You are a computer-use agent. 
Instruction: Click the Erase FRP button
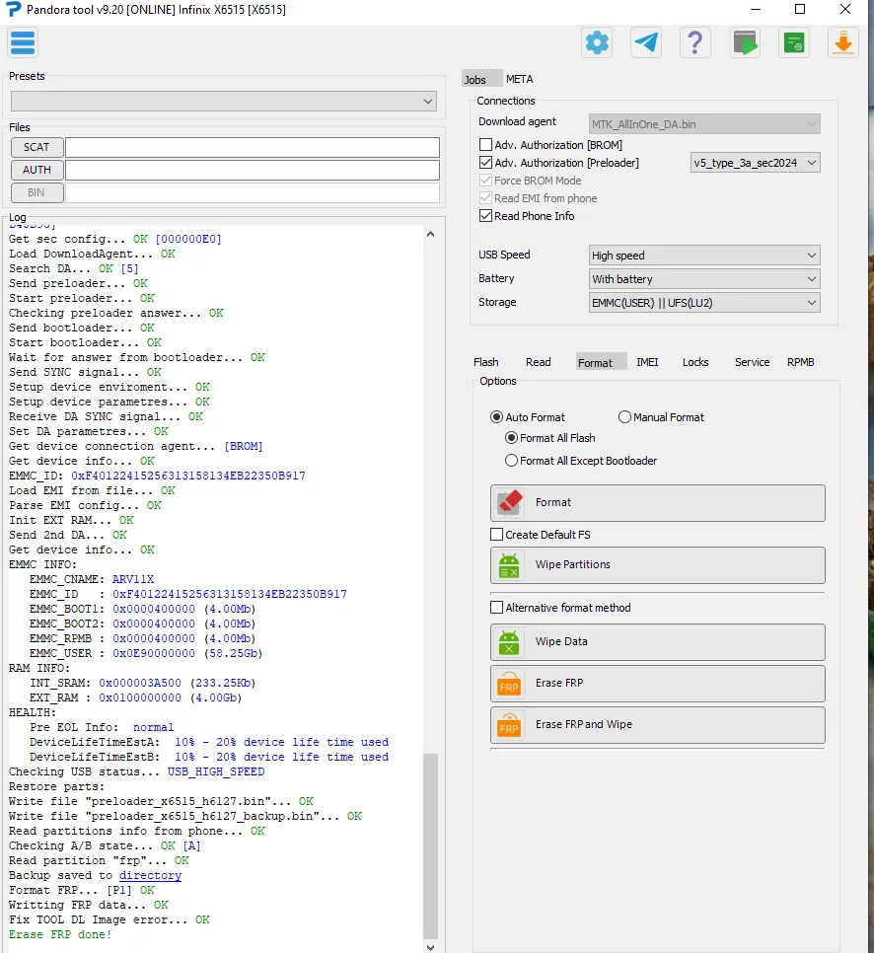point(657,683)
